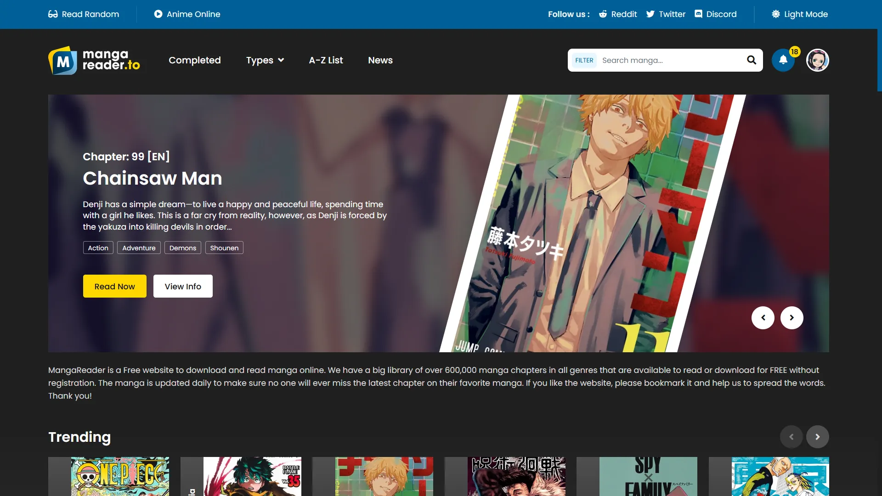Open the One Piece trending cover

(x=120, y=476)
